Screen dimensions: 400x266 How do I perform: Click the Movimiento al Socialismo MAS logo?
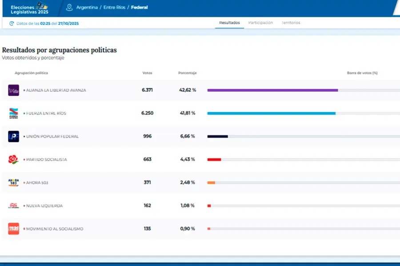coord(13,229)
